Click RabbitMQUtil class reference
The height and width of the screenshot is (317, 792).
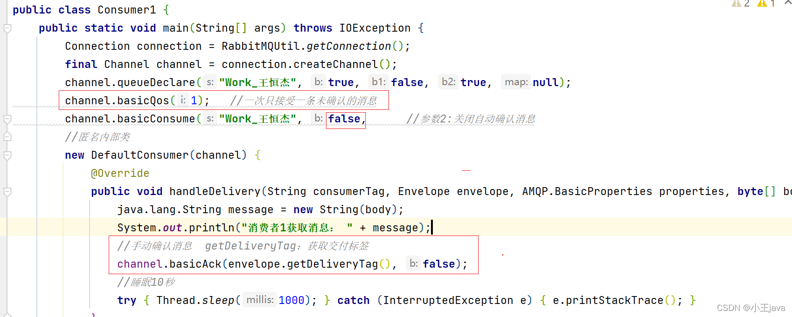pos(261,46)
